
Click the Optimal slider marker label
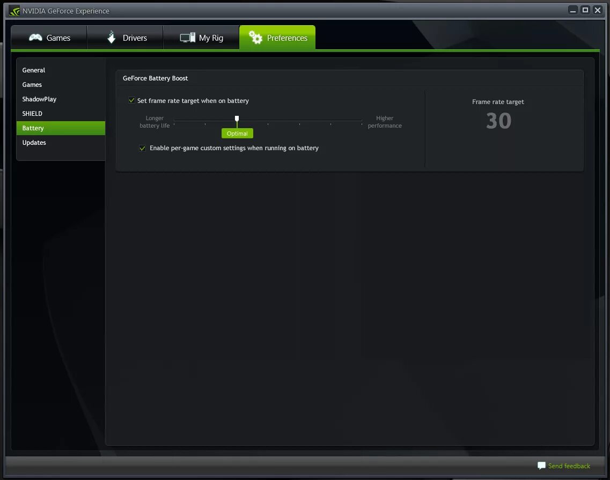(x=237, y=134)
